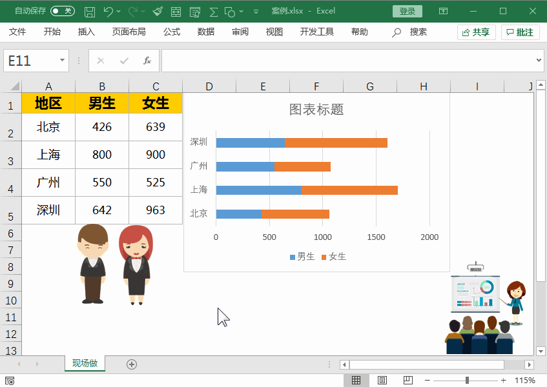The image size is (547, 387).
Task: Click the Shapes icon in quick access toolbar
Action: (x=229, y=12)
